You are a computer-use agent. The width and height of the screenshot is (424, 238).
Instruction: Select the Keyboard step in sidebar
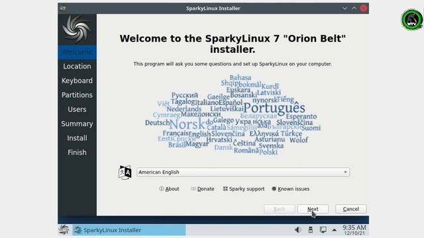tap(77, 81)
